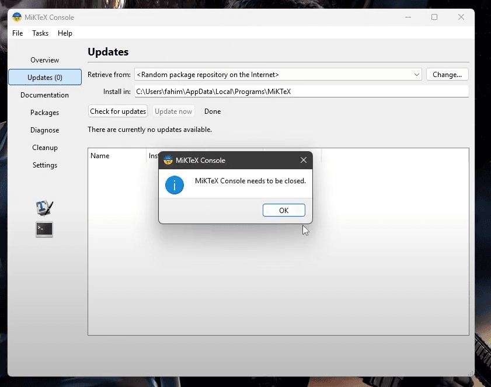Go to the Overview page

click(45, 60)
